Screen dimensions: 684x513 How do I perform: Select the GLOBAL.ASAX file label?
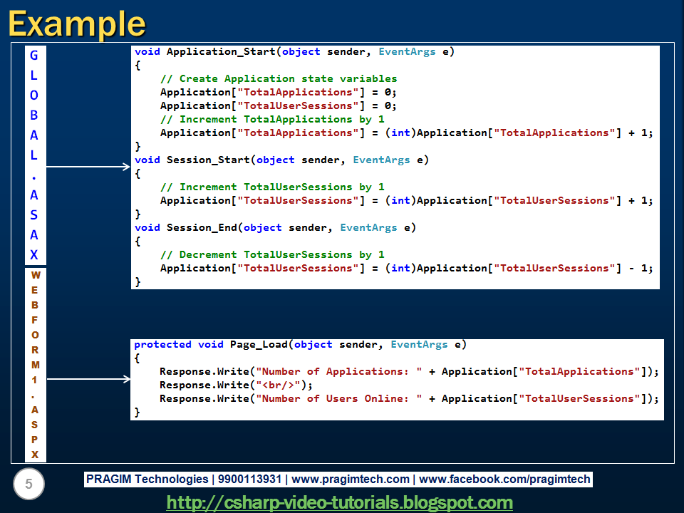pos(34,153)
